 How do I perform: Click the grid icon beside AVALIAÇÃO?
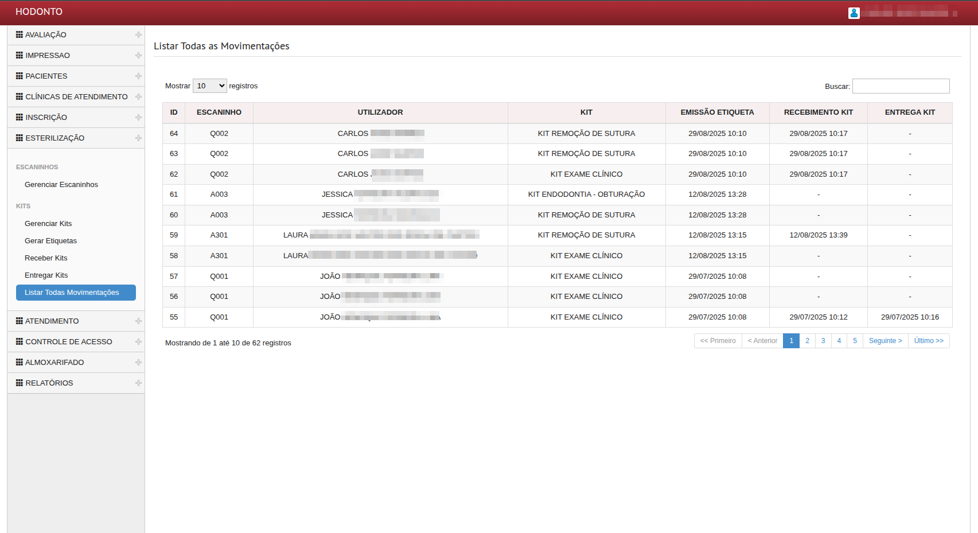20,34
